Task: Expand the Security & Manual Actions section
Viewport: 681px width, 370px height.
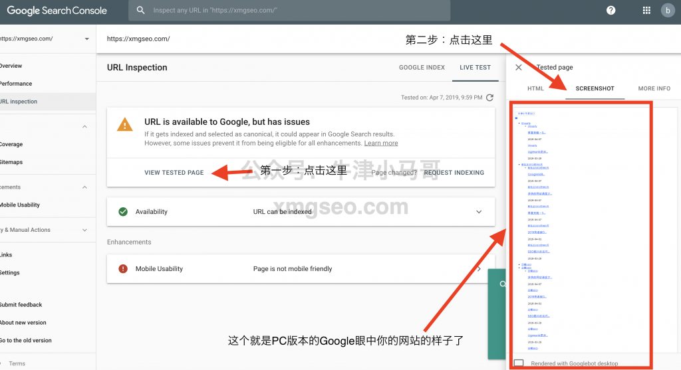Action: click(x=84, y=230)
